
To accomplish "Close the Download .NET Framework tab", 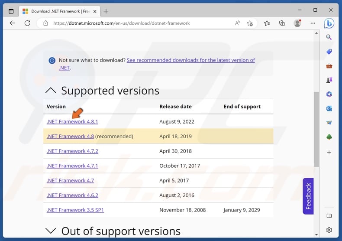I will (95, 11).
